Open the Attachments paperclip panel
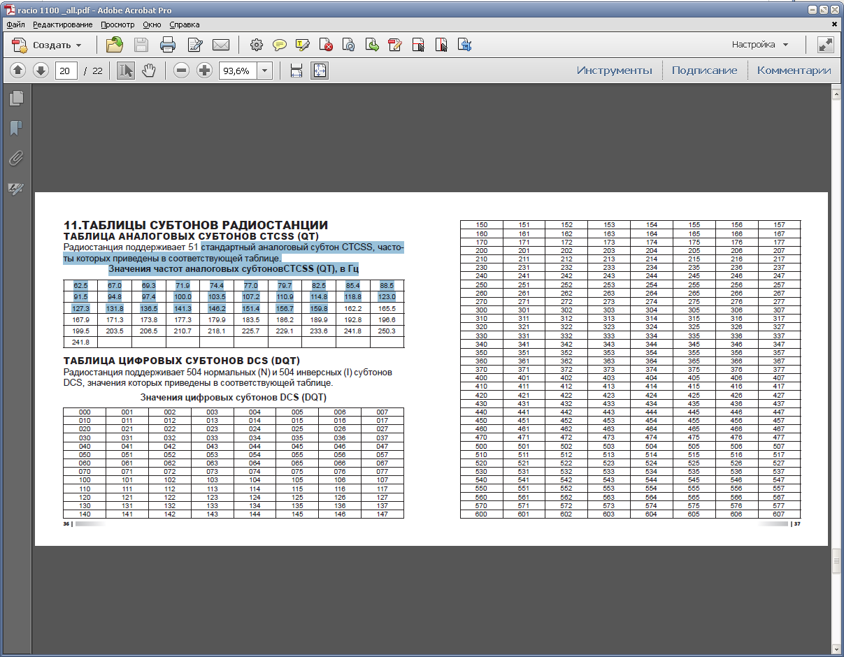The width and height of the screenshot is (844, 657). click(16, 159)
